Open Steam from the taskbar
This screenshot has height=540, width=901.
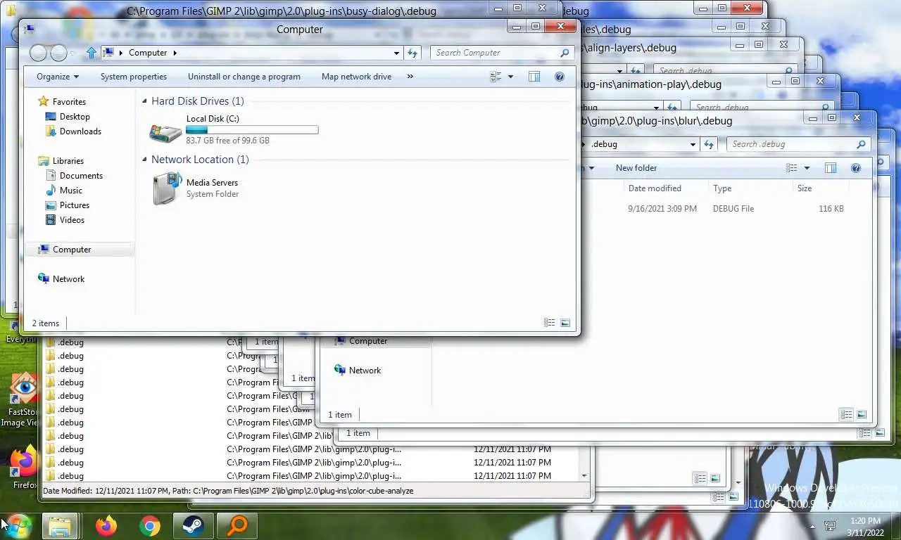(x=193, y=526)
